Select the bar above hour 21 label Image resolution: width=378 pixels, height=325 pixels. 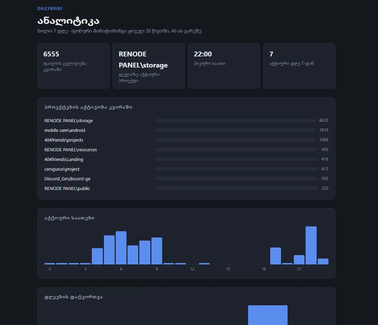299,260
